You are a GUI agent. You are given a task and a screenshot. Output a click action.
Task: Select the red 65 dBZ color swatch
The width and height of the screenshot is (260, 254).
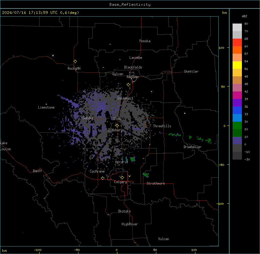[237, 43]
